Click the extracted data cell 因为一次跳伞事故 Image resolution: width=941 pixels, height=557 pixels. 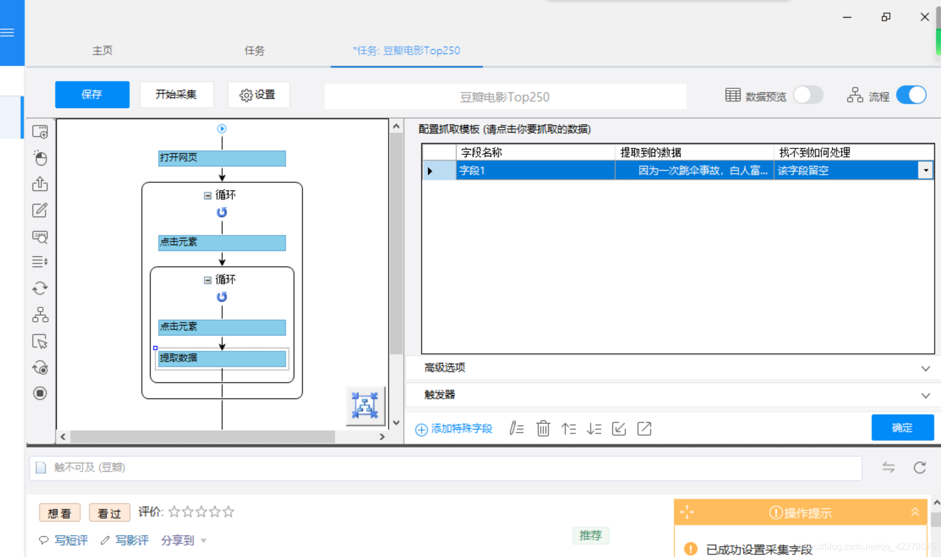pyautogui.click(x=694, y=170)
